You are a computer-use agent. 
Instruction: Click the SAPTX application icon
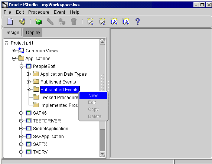[x=29, y=144]
